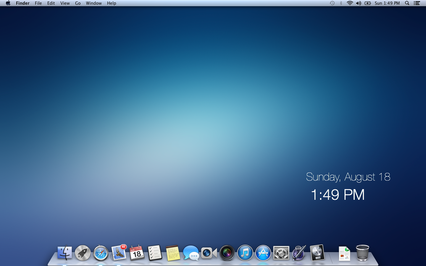Viewport: 426px width, 266px height.
Task: Launch iTunes music note icon
Action: tap(245, 253)
